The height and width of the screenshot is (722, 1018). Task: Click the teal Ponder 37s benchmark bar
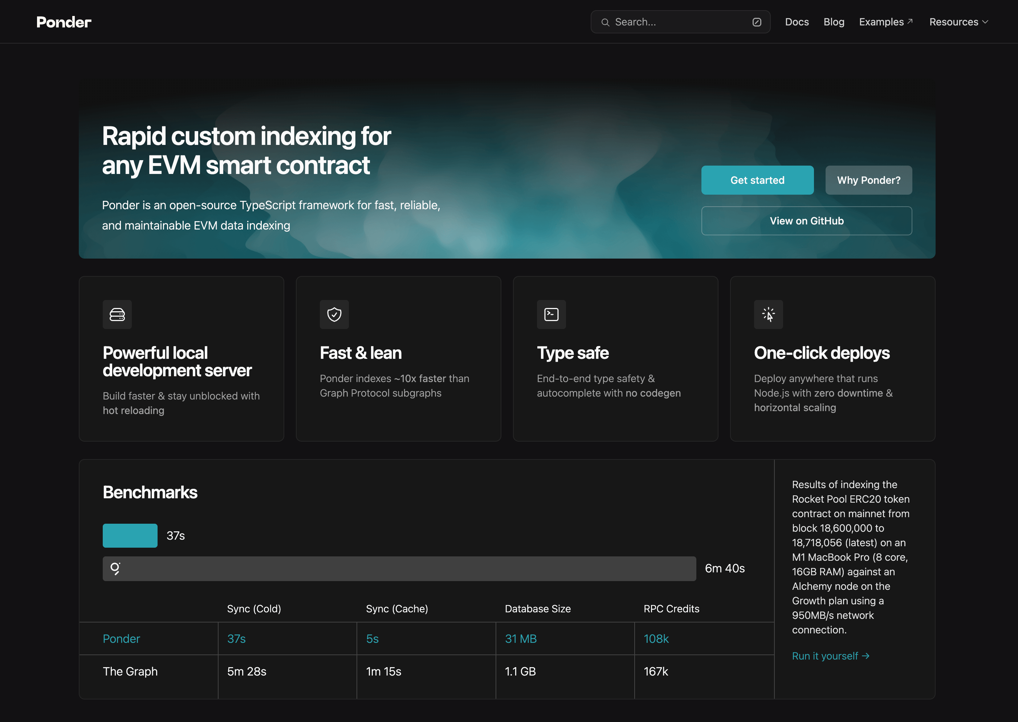130,536
